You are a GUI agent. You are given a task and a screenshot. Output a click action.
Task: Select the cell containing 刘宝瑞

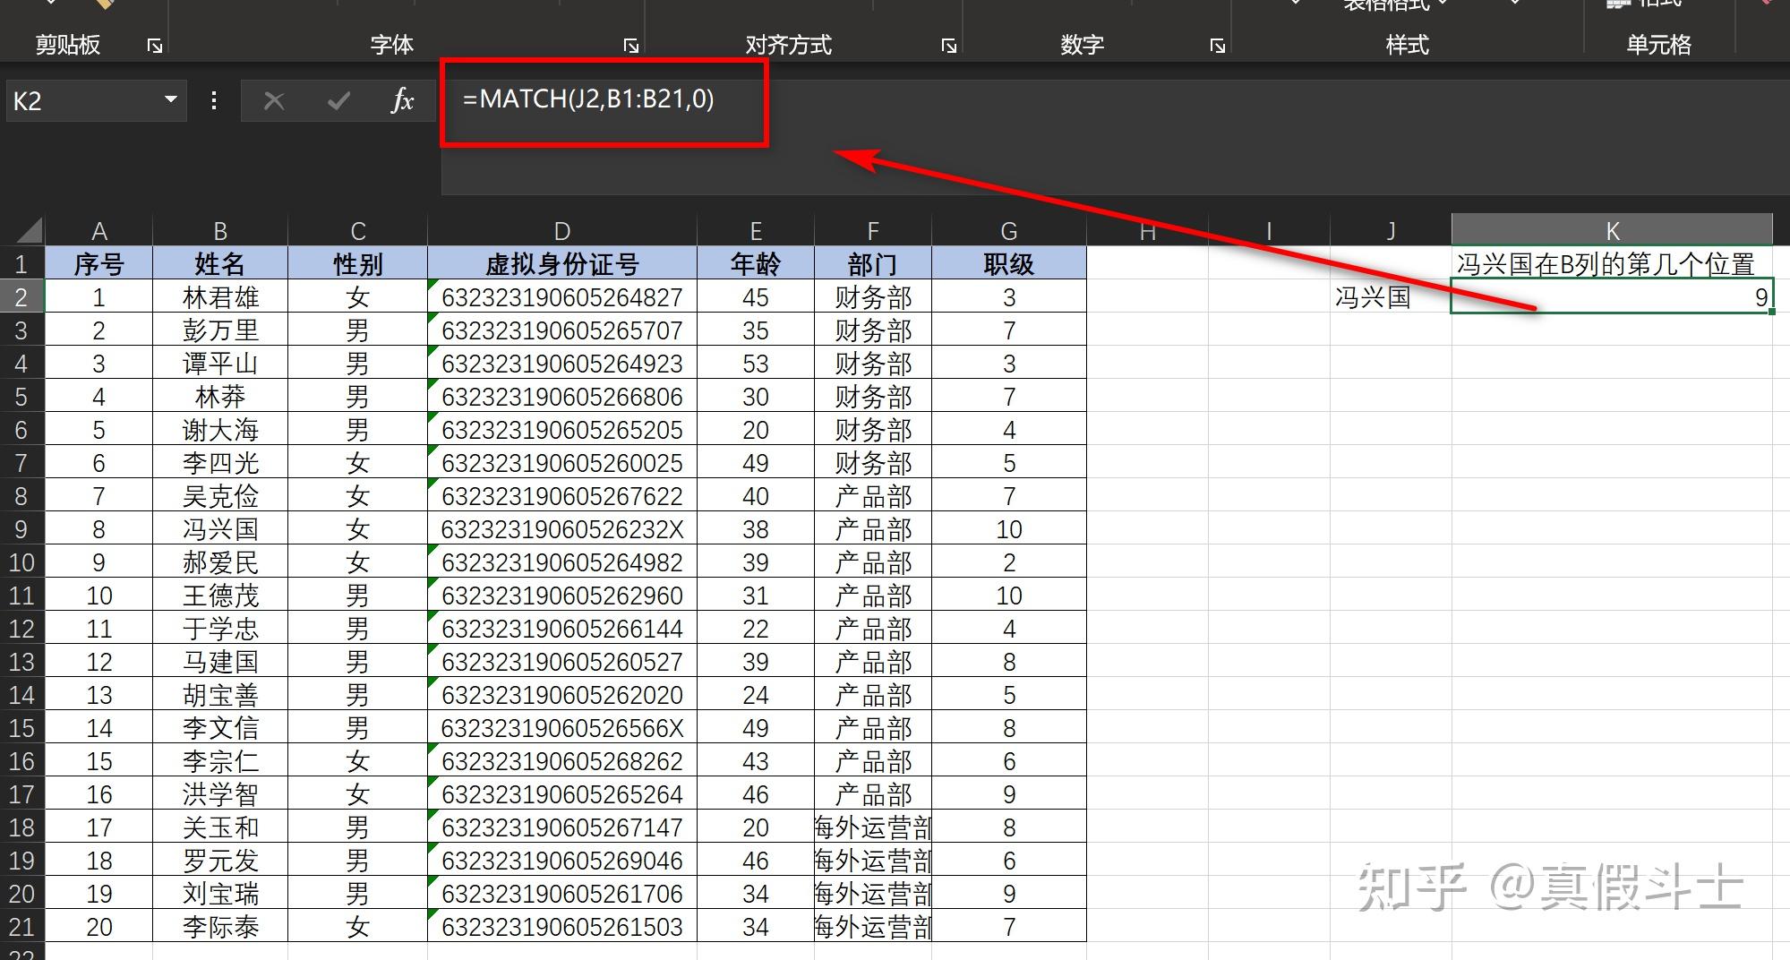220,894
